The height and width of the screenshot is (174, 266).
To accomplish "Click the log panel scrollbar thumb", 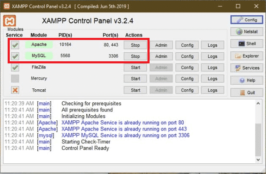I will [x=258, y=140].
